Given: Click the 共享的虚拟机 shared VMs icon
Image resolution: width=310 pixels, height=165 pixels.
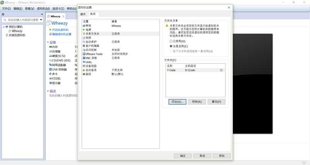Looking at the screenshot, I should pyautogui.click(x=7, y=35).
